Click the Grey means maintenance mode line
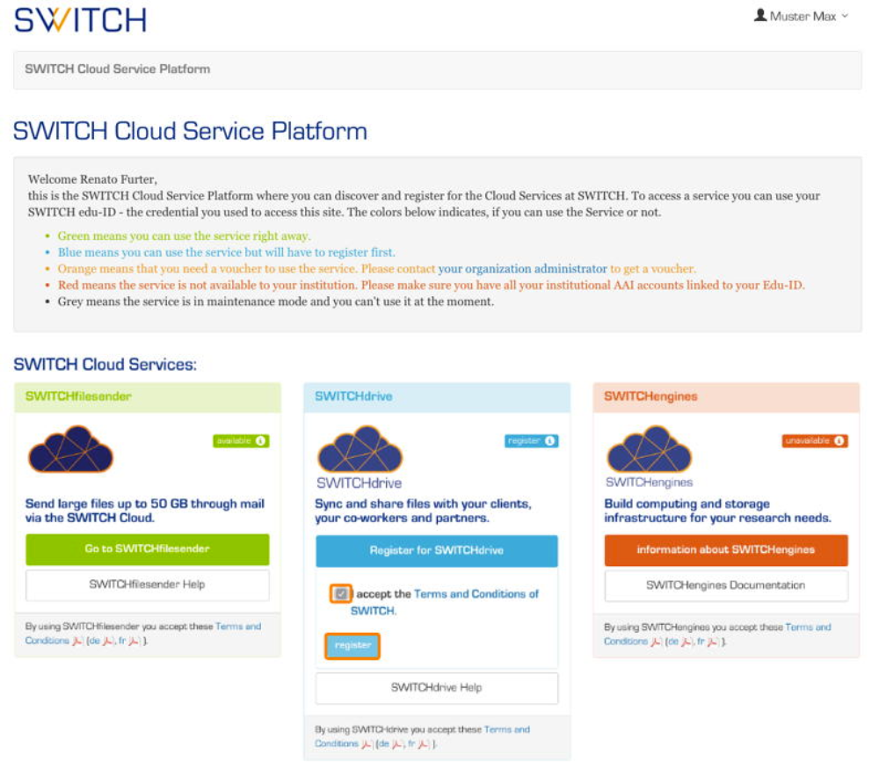This screenshot has height=762, width=879. [276, 301]
